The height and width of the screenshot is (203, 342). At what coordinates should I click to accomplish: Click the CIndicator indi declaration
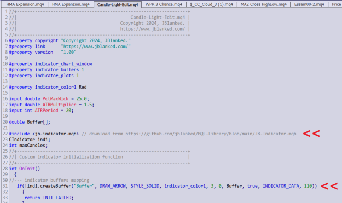[x=30, y=140]
